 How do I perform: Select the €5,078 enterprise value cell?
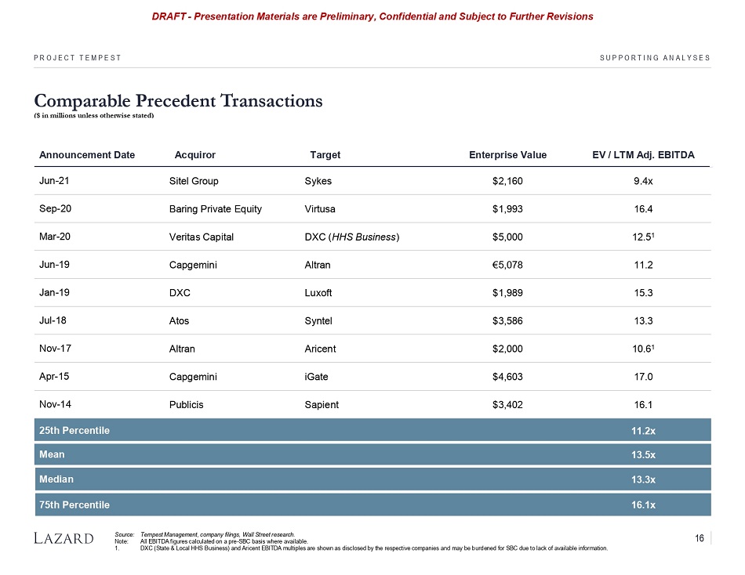pos(507,265)
